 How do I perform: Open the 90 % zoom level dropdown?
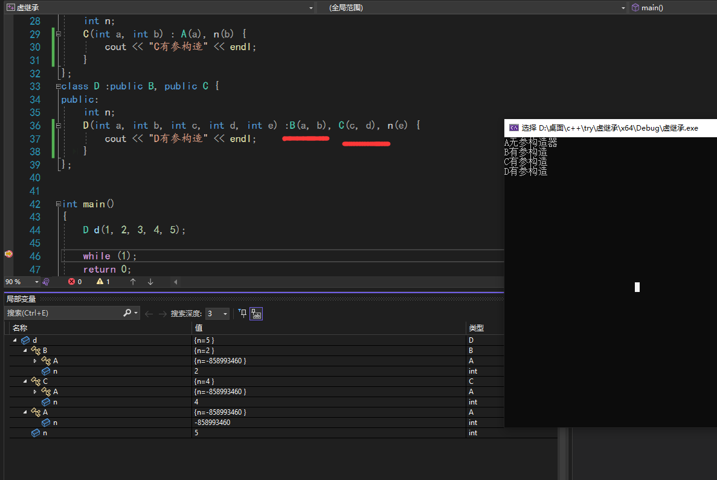point(36,282)
